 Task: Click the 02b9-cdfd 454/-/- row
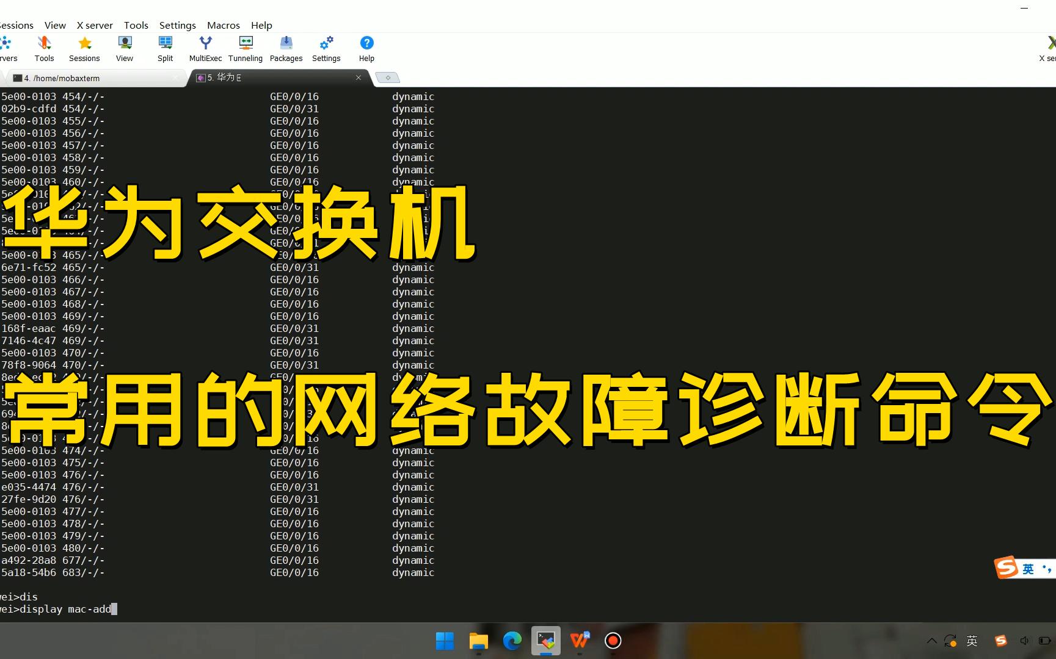tap(218, 109)
